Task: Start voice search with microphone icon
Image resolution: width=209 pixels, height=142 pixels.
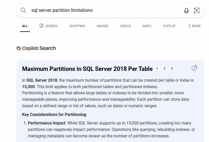Action: (x=186, y=11)
